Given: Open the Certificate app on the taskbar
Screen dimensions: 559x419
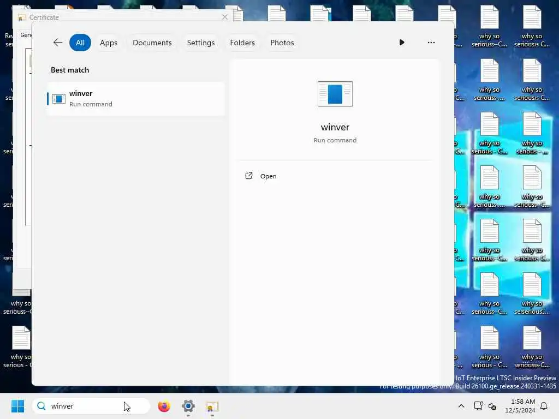Looking at the screenshot, I should (x=212, y=406).
